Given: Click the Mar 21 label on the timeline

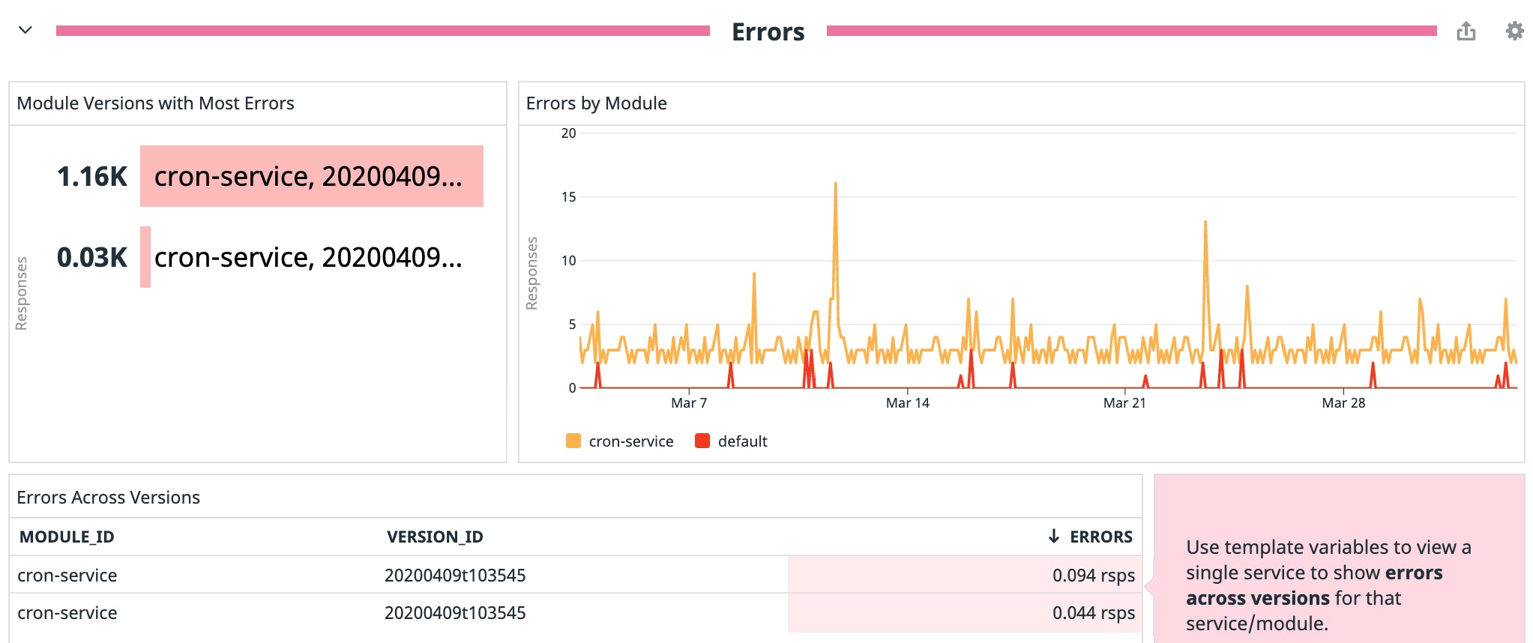Looking at the screenshot, I should (x=1124, y=403).
